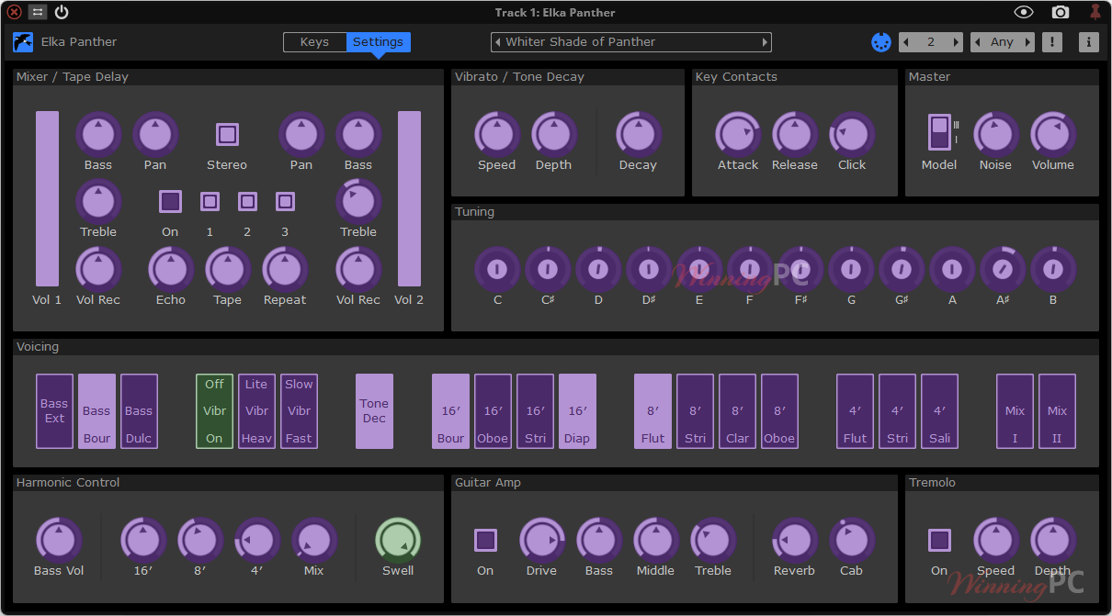Click the Elka Panther logo icon

pos(23,42)
